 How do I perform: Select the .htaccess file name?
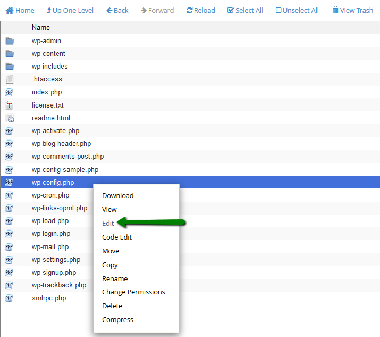point(47,79)
